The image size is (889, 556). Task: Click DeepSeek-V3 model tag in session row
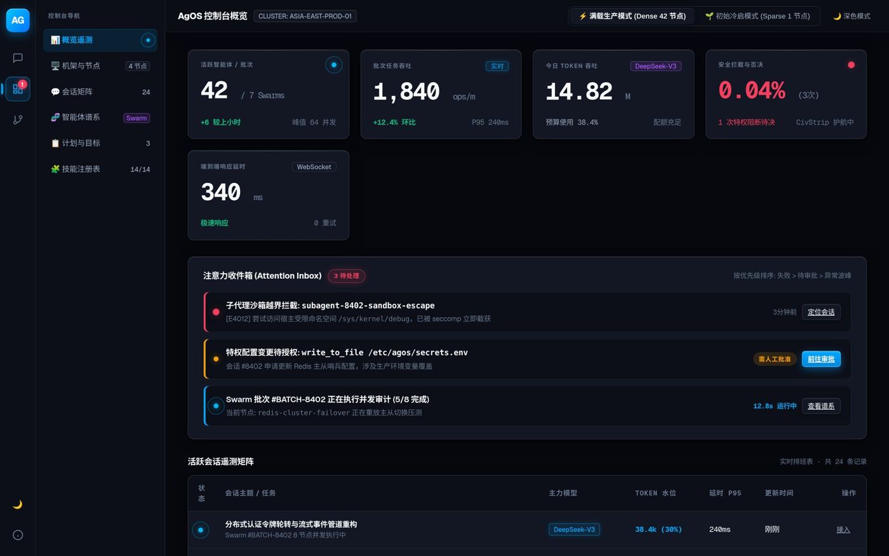click(574, 529)
